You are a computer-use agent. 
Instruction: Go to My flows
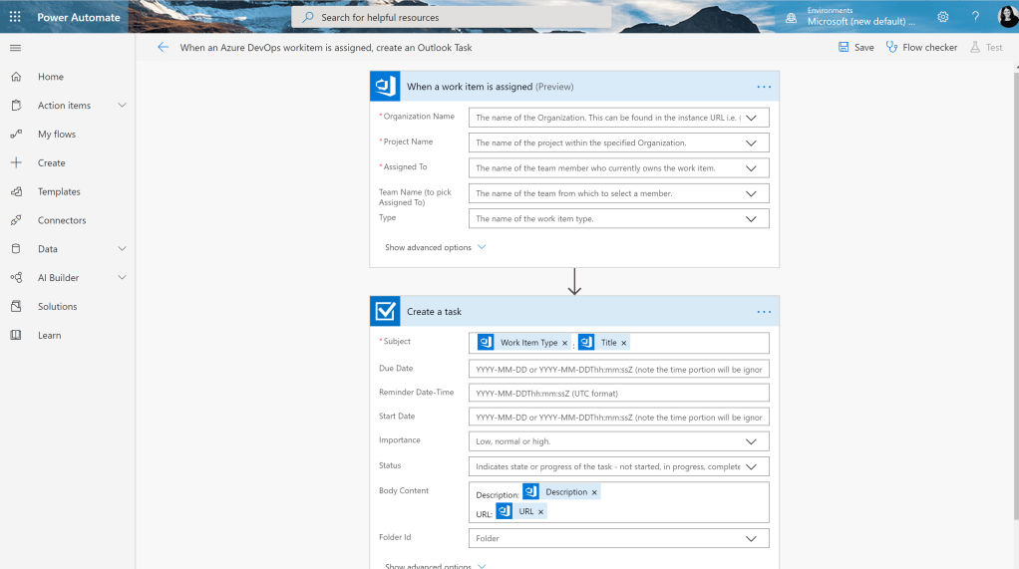click(57, 135)
